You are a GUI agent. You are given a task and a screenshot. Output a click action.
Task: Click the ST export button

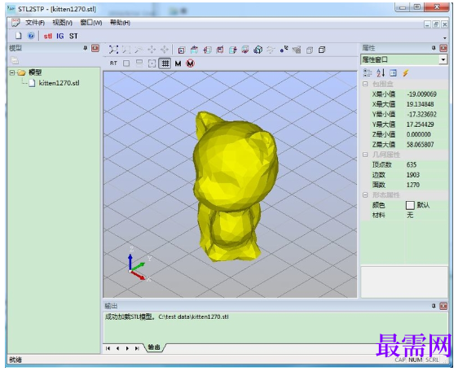73,37
